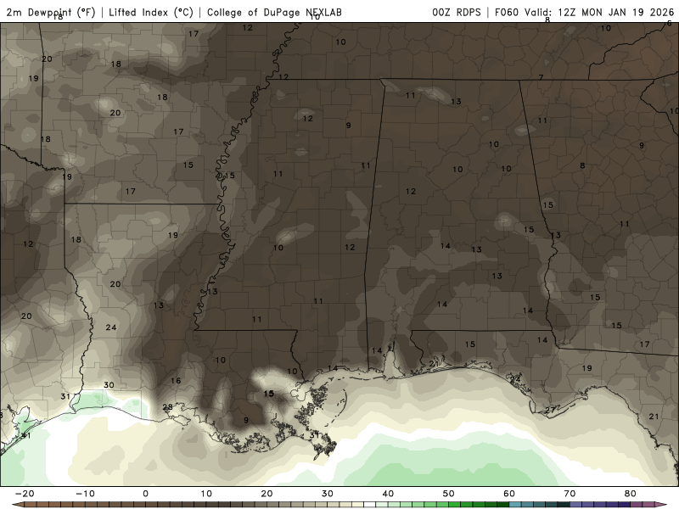The image size is (679, 509).
Task: Click the "00Z RDPS" model run text
Action: click(457, 12)
